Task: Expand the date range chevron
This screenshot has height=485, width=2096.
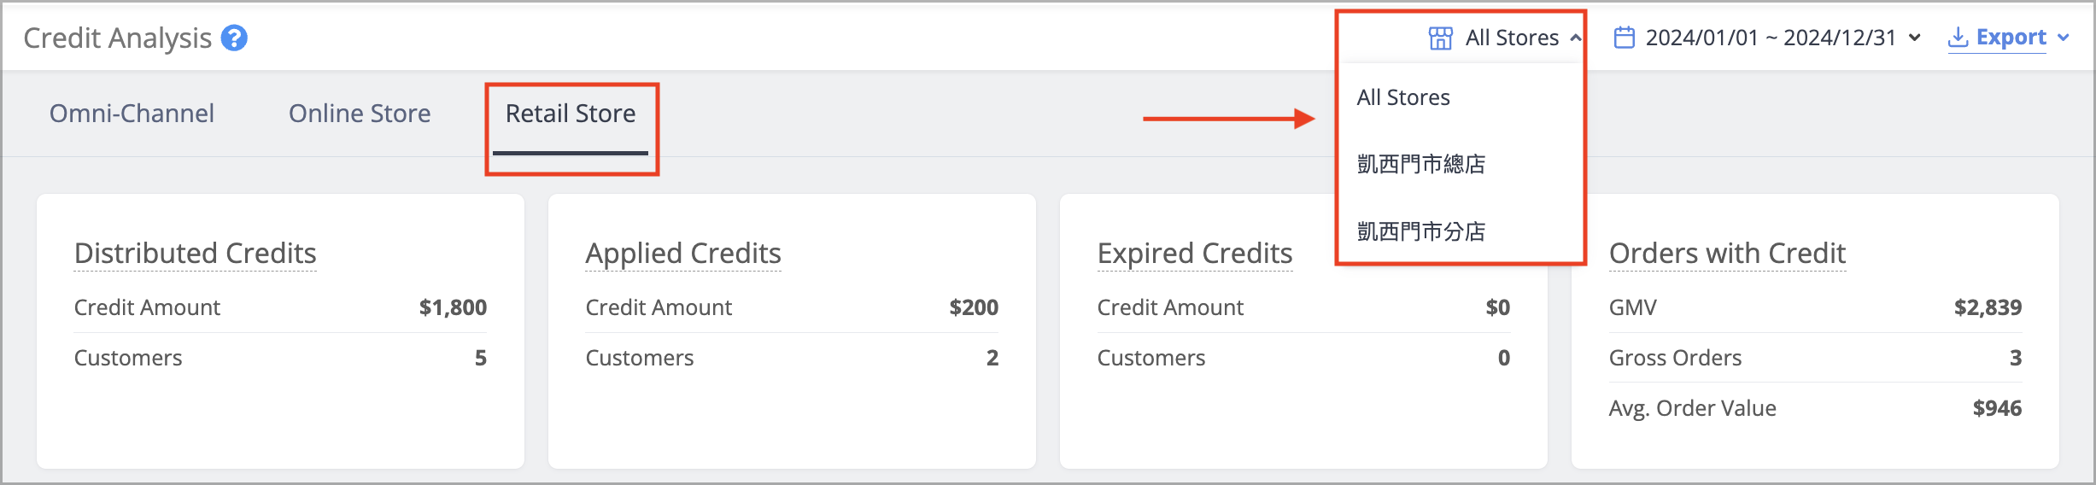Action: pos(1914,38)
